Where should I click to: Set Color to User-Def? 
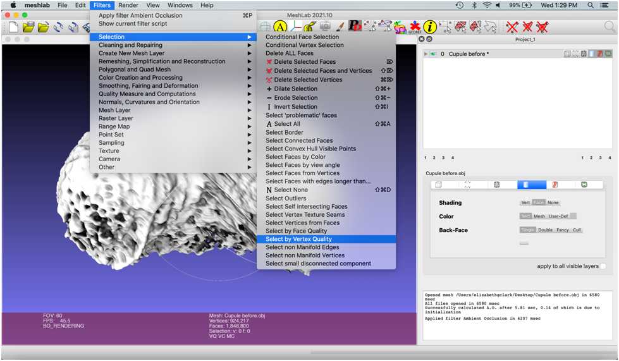coord(558,216)
